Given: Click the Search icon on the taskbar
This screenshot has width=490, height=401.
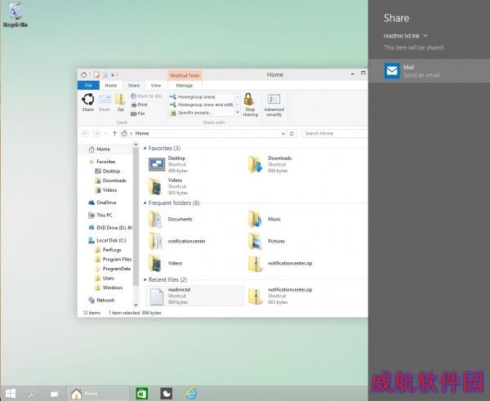Looking at the screenshot, I should point(32,394).
